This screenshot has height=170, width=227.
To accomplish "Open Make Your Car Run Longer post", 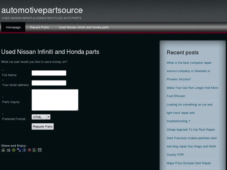I will coord(192,92).
